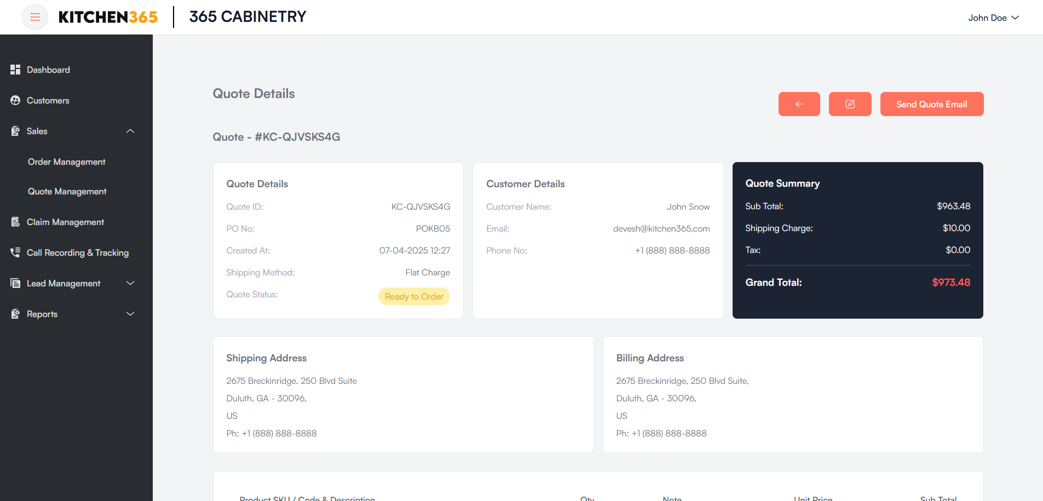Expand the Lead Management chevron
The height and width of the screenshot is (501, 1043).
[130, 283]
